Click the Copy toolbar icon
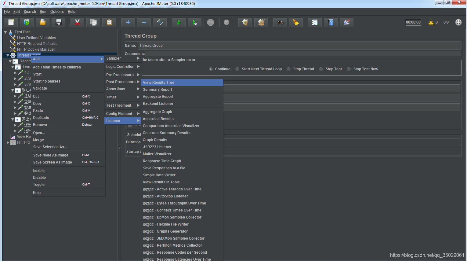Image resolution: width=467 pixels, height=261 pixels. [93, 22]
